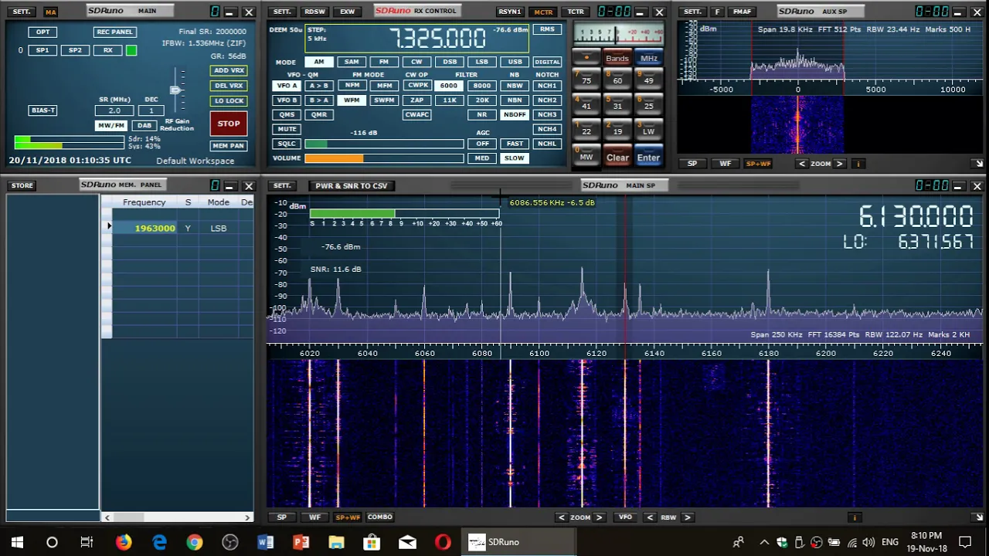Open Word from the taskbar
The image size is (989, 556).
coord(265,542)
